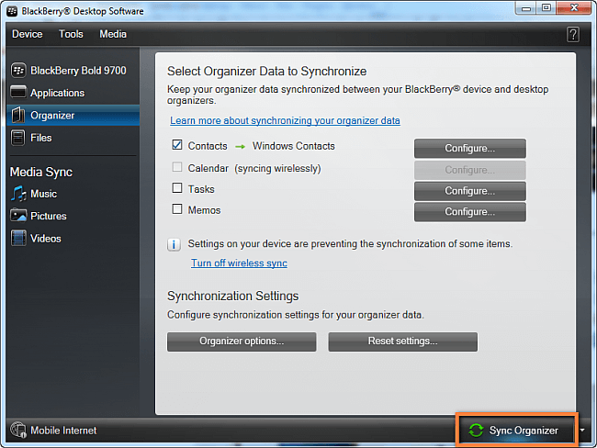Open the Media menu

click(113, 34)
